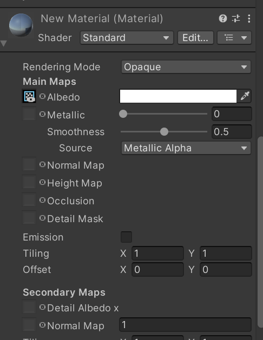Click the main Normal Map texture slot
This screenshot has height=340, width=263.
coord(29,164)
